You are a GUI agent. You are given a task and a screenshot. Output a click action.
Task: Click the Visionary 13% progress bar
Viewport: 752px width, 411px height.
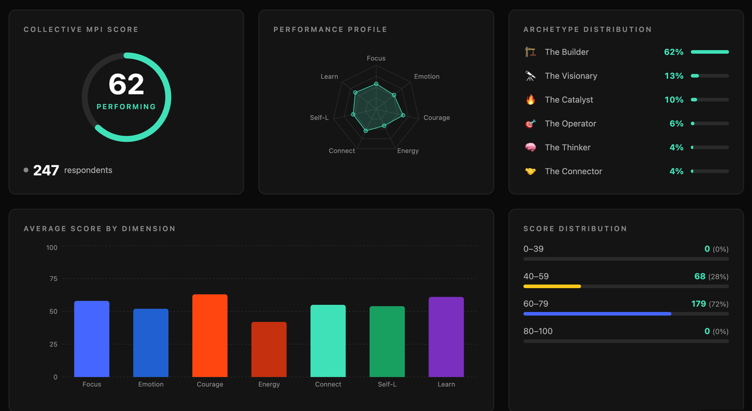tap(710, 76)
